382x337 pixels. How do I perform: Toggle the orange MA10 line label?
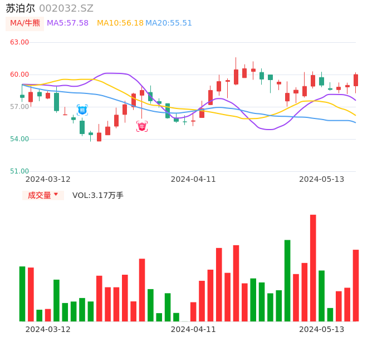[120, 23]
